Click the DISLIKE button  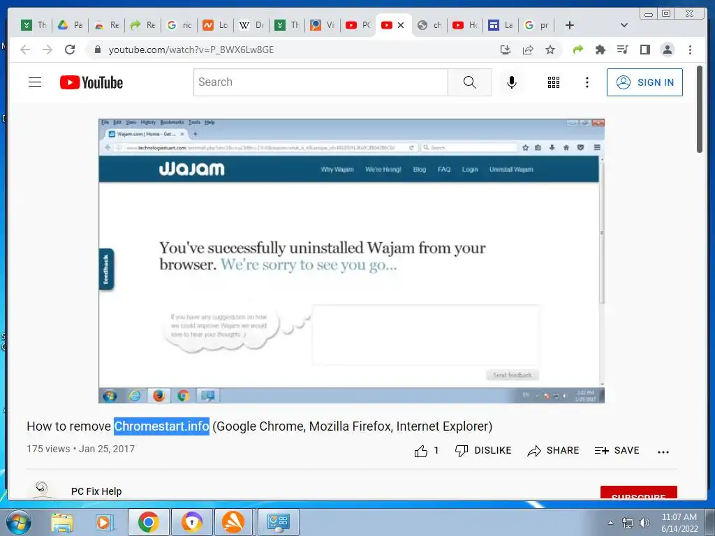click(x=483, y=451)
